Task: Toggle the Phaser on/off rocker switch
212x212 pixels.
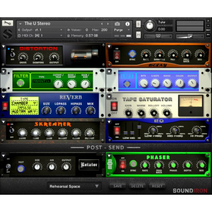Action: pyautogui.click(x=123, y=164)
